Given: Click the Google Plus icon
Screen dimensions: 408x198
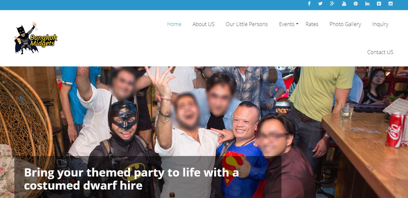Looking at the screenshot, I should click(332, 4).
